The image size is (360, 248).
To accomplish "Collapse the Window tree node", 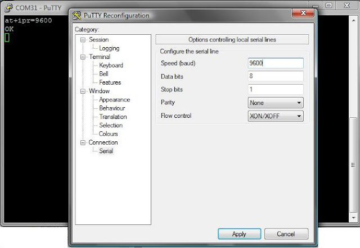I will tap(83, 91).
